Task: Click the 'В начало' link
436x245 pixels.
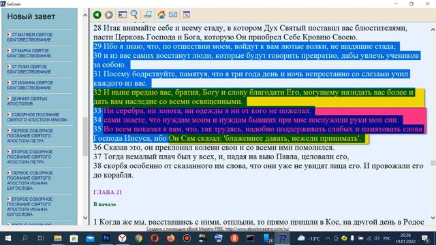Action: point(104,204)
